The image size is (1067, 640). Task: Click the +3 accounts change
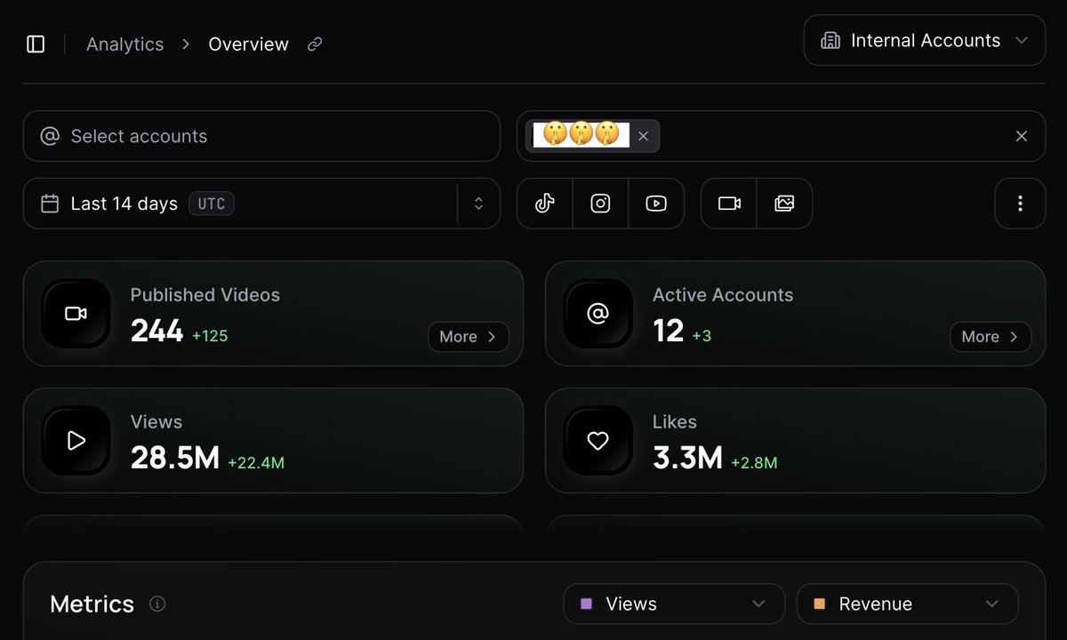point(702,336)
